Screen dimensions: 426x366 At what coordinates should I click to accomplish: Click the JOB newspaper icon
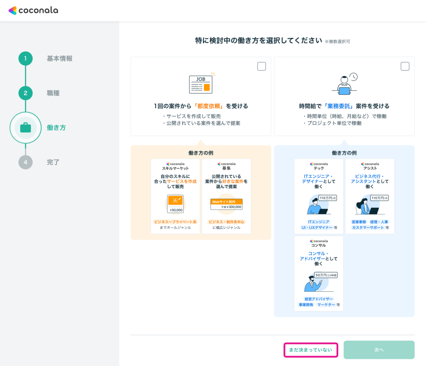201,84
